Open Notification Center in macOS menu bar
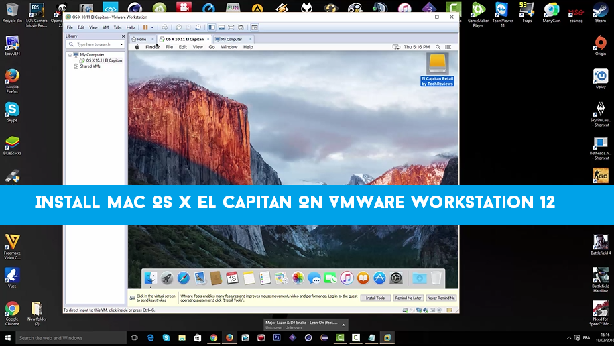The image size is (614, 346). pyautogui.click(x=448, y=47)
